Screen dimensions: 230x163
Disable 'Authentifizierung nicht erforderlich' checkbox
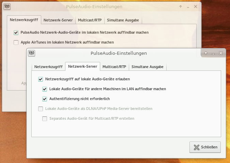tap(45, 99)
